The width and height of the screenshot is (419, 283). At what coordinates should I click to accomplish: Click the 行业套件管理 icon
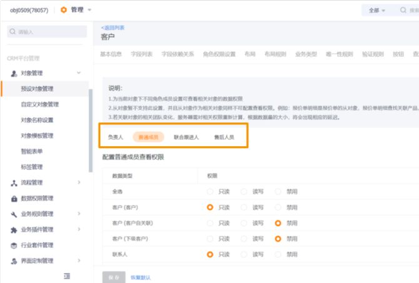click(14, 245)
